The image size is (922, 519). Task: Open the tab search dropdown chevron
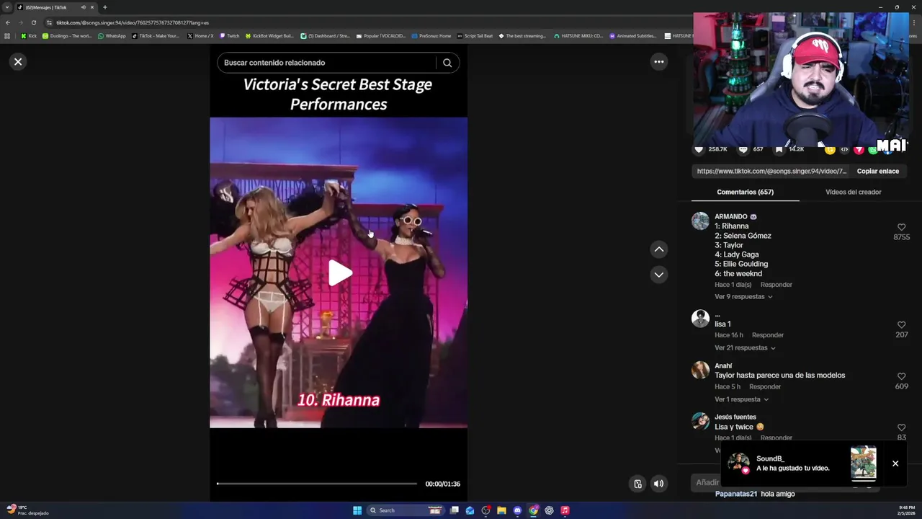pyautogui.click(x=7, y=7)
